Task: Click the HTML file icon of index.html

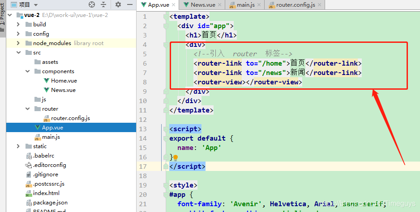Action: (x=29, y=193)
